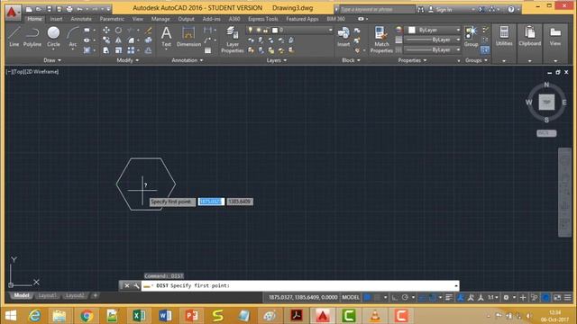This screenshot has width=577, height=324.
Task: Open the Parametric ribbon tab
Action: point(112,19)
